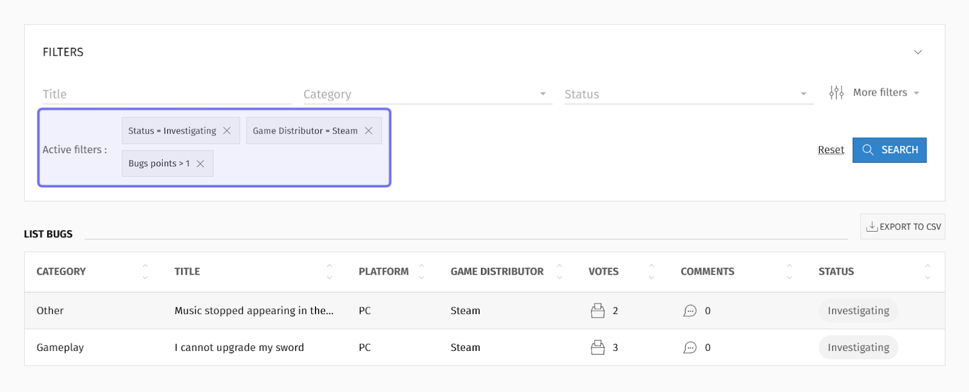
Task: Export the bug list to CSV
Action: click(903, 226)
